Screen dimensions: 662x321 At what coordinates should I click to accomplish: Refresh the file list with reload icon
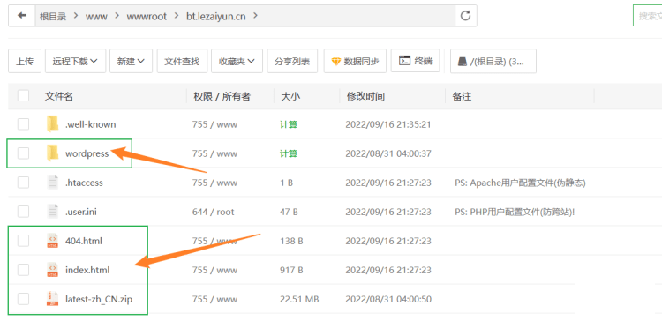coord(466,16)
